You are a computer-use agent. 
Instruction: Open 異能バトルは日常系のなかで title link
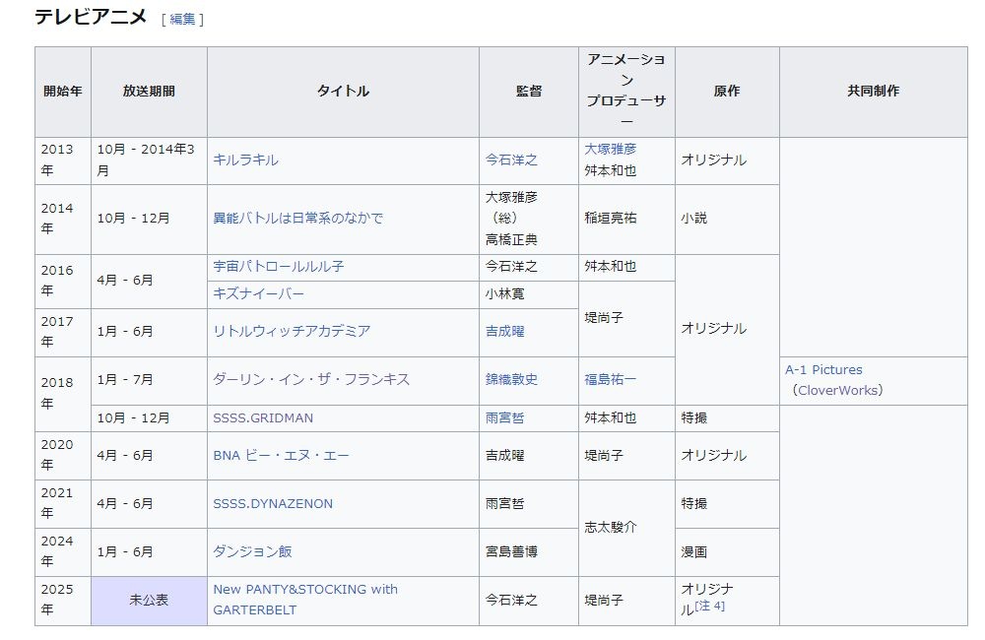point(297,218)
